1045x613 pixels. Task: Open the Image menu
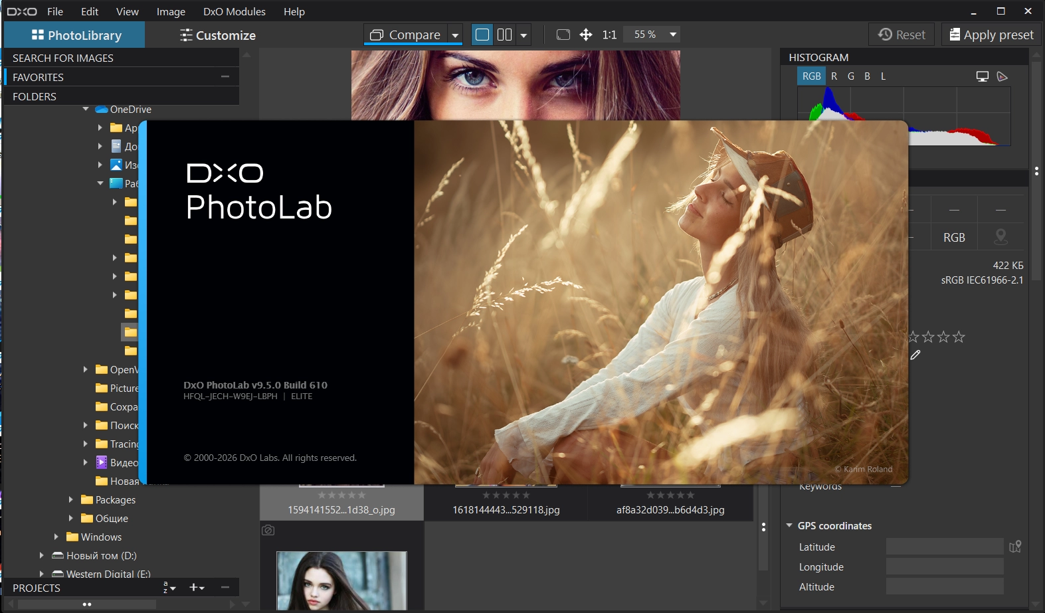click(171, 11)
